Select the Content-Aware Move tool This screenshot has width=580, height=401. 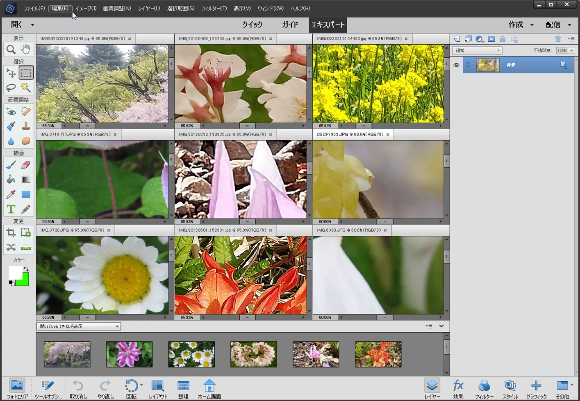(11, 248)
